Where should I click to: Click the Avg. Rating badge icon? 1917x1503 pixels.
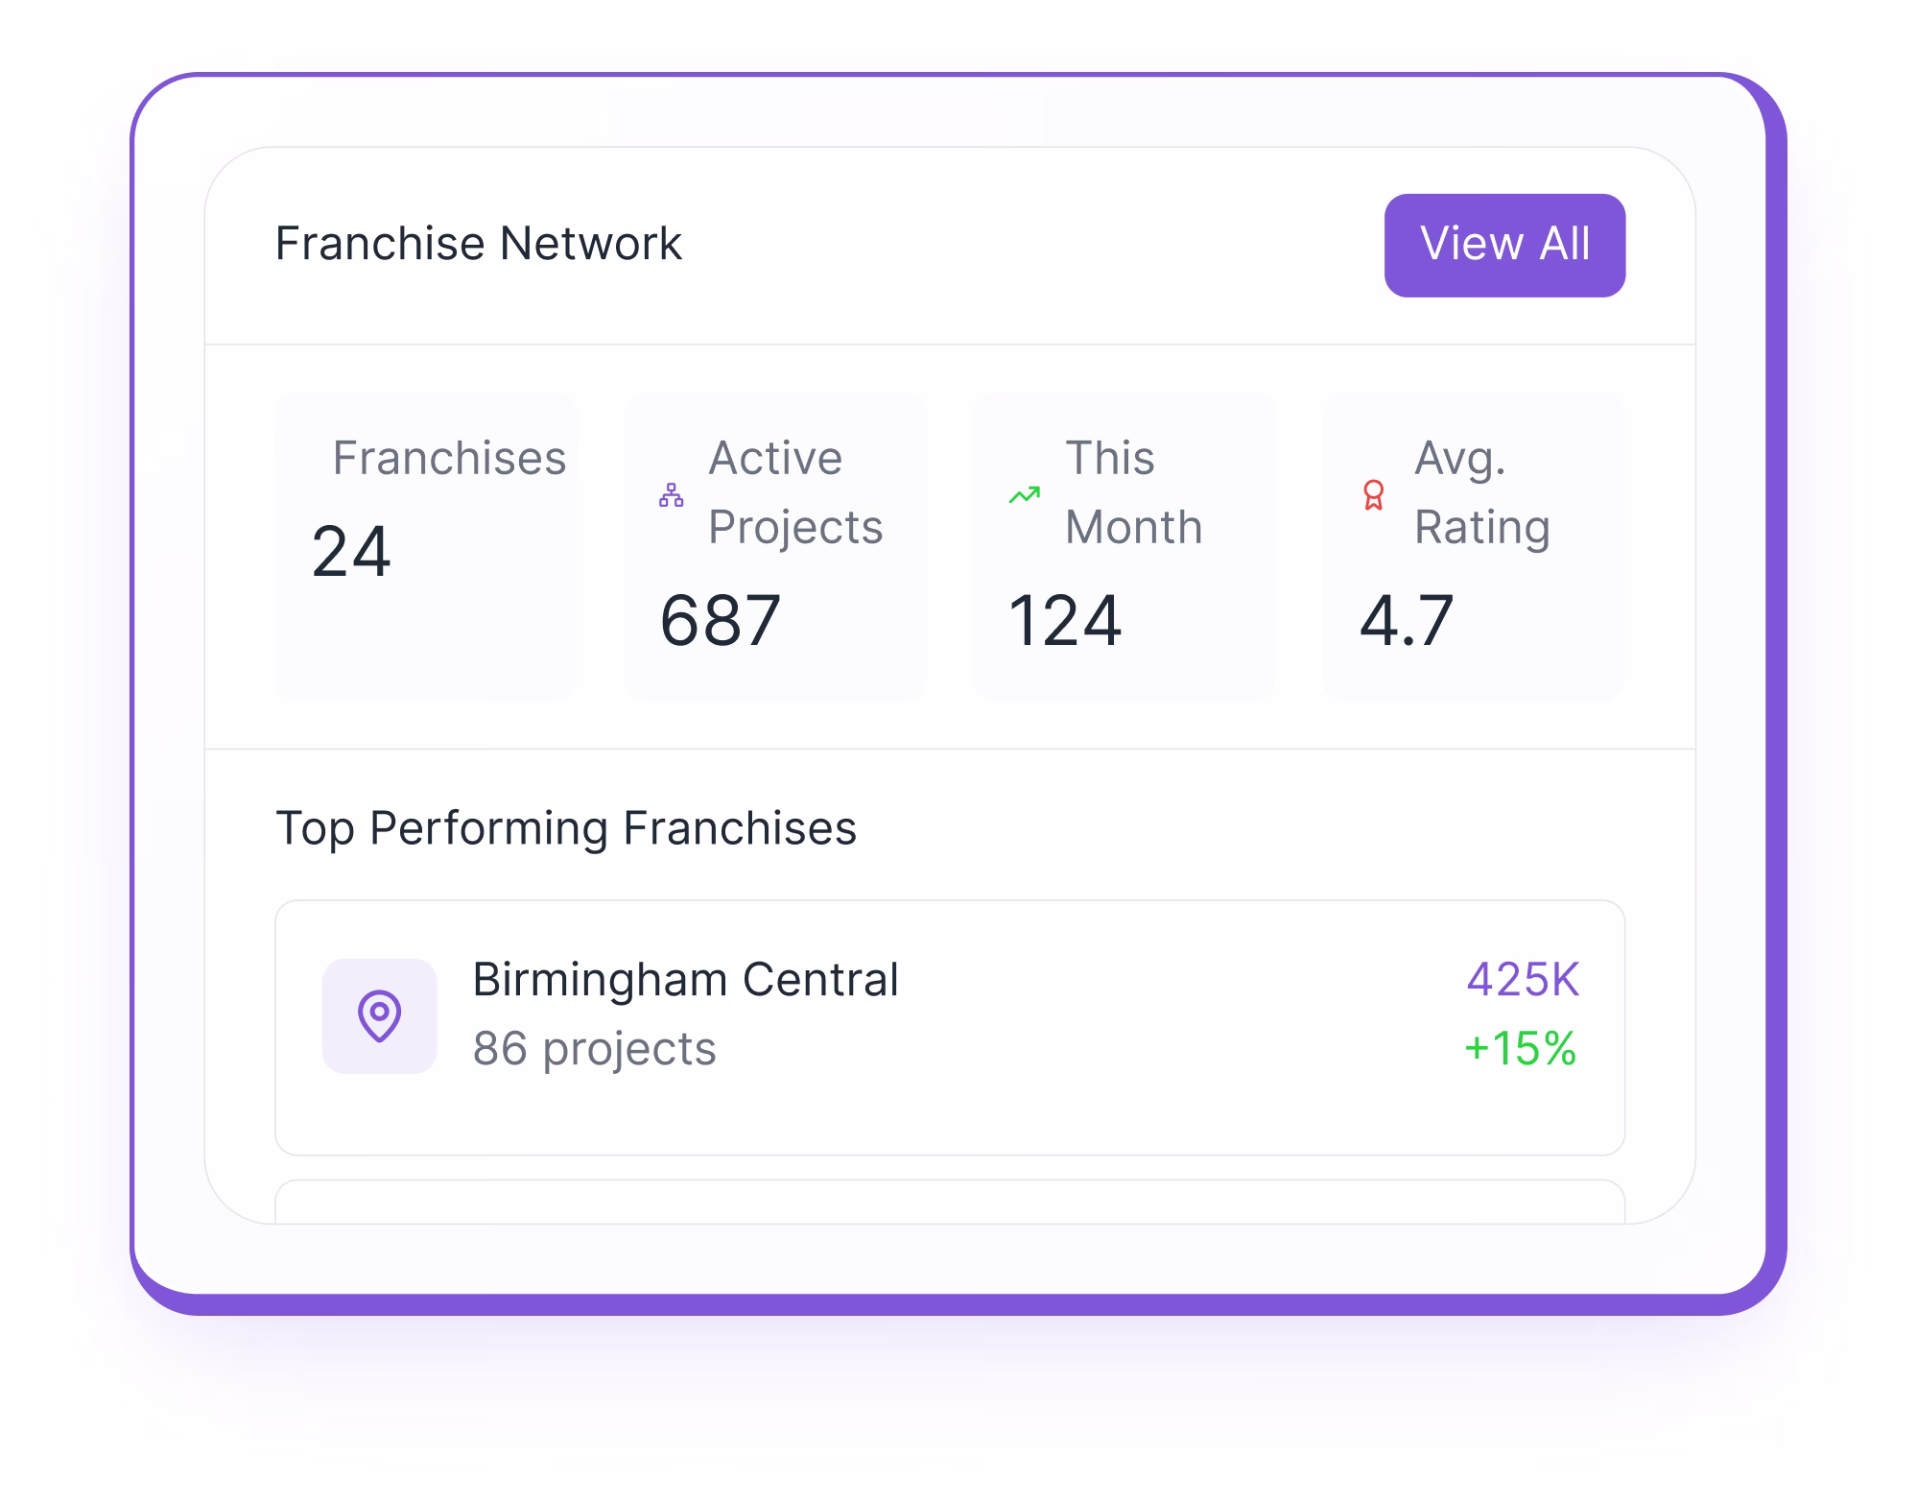pyautogui.click(x=1374, y=496)
